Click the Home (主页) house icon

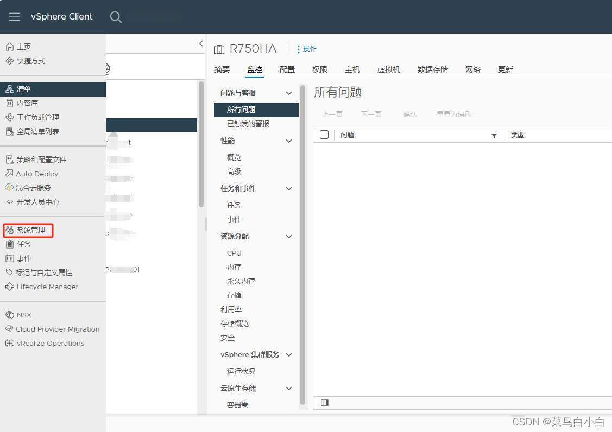(x=10, y=47)
